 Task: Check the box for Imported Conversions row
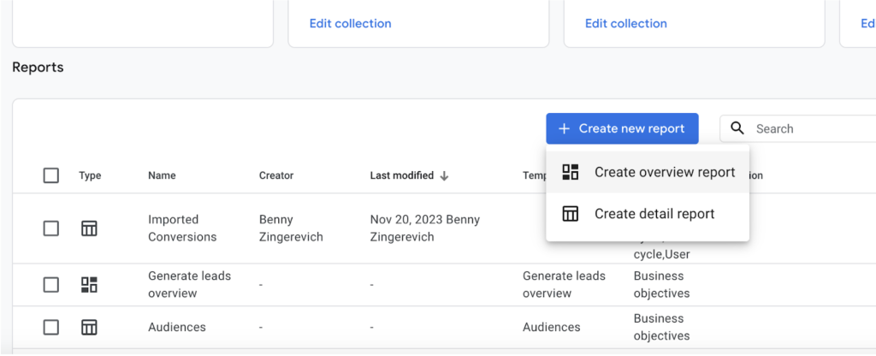point(51,228)
